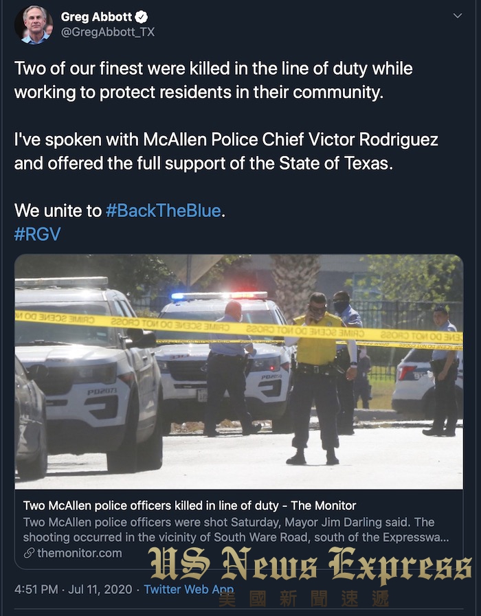Follow the themonitor.com link

[80, 553]
